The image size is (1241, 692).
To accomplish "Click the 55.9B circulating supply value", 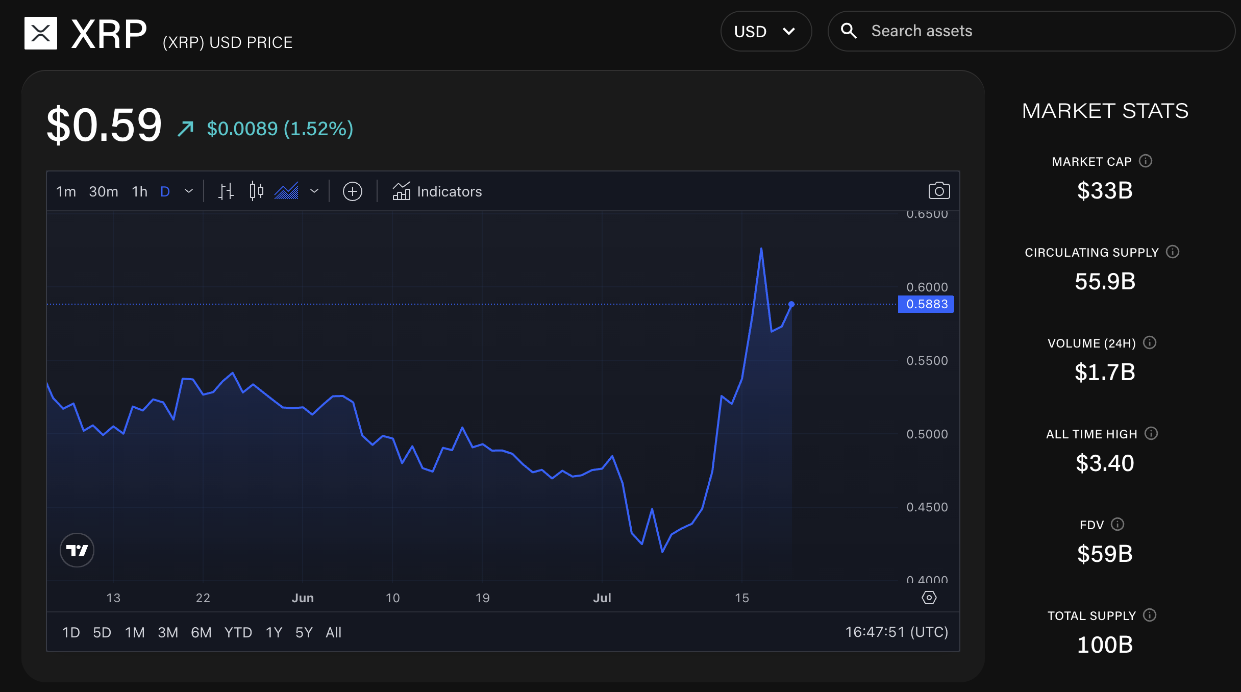I will click(x=1105, y=282).
